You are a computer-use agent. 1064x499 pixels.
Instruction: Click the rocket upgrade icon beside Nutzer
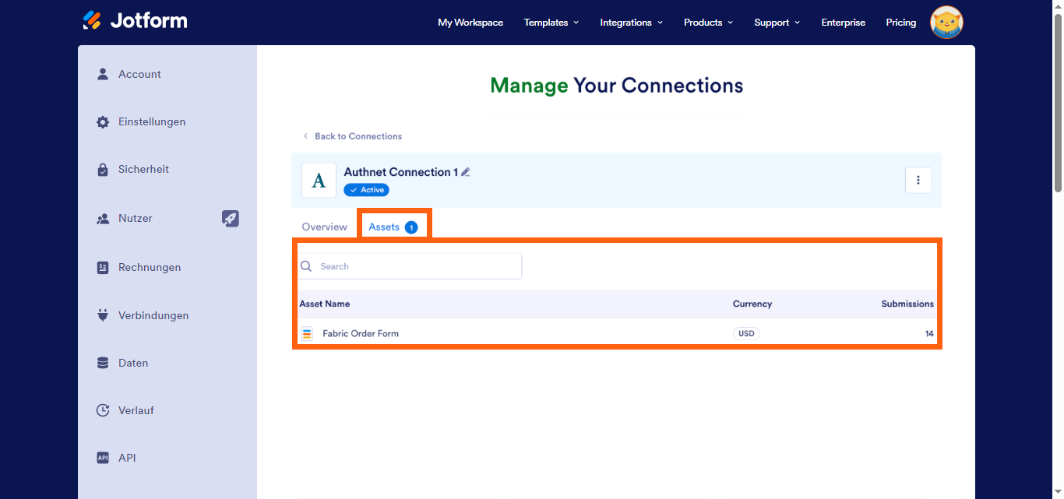click(231, 219)
